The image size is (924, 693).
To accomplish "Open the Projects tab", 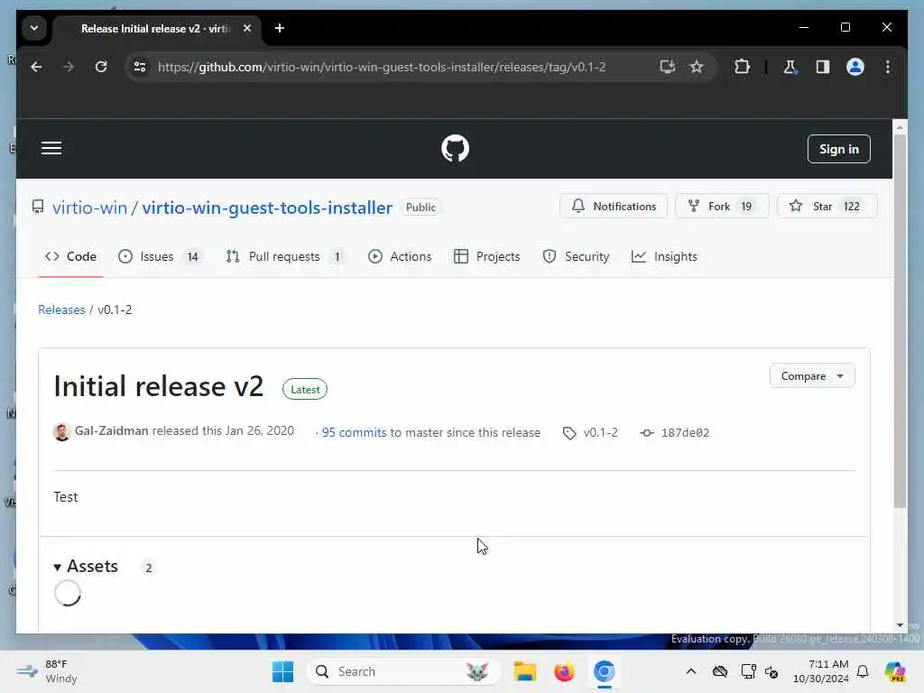I will click(x=486, y=256).
